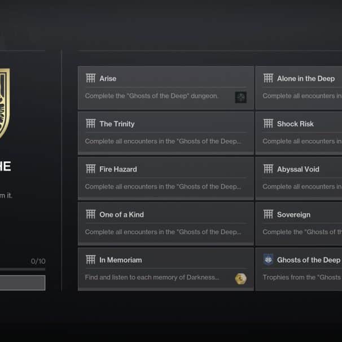The height and width of the screenshot is (342, 342).
Task: Click the Arise triumph description text
Action: [x=151, y=96]
